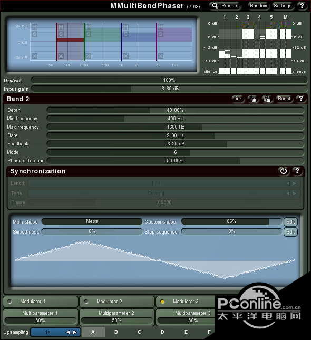
Task: Select preset slot E
Action: [x=186, y=332]
